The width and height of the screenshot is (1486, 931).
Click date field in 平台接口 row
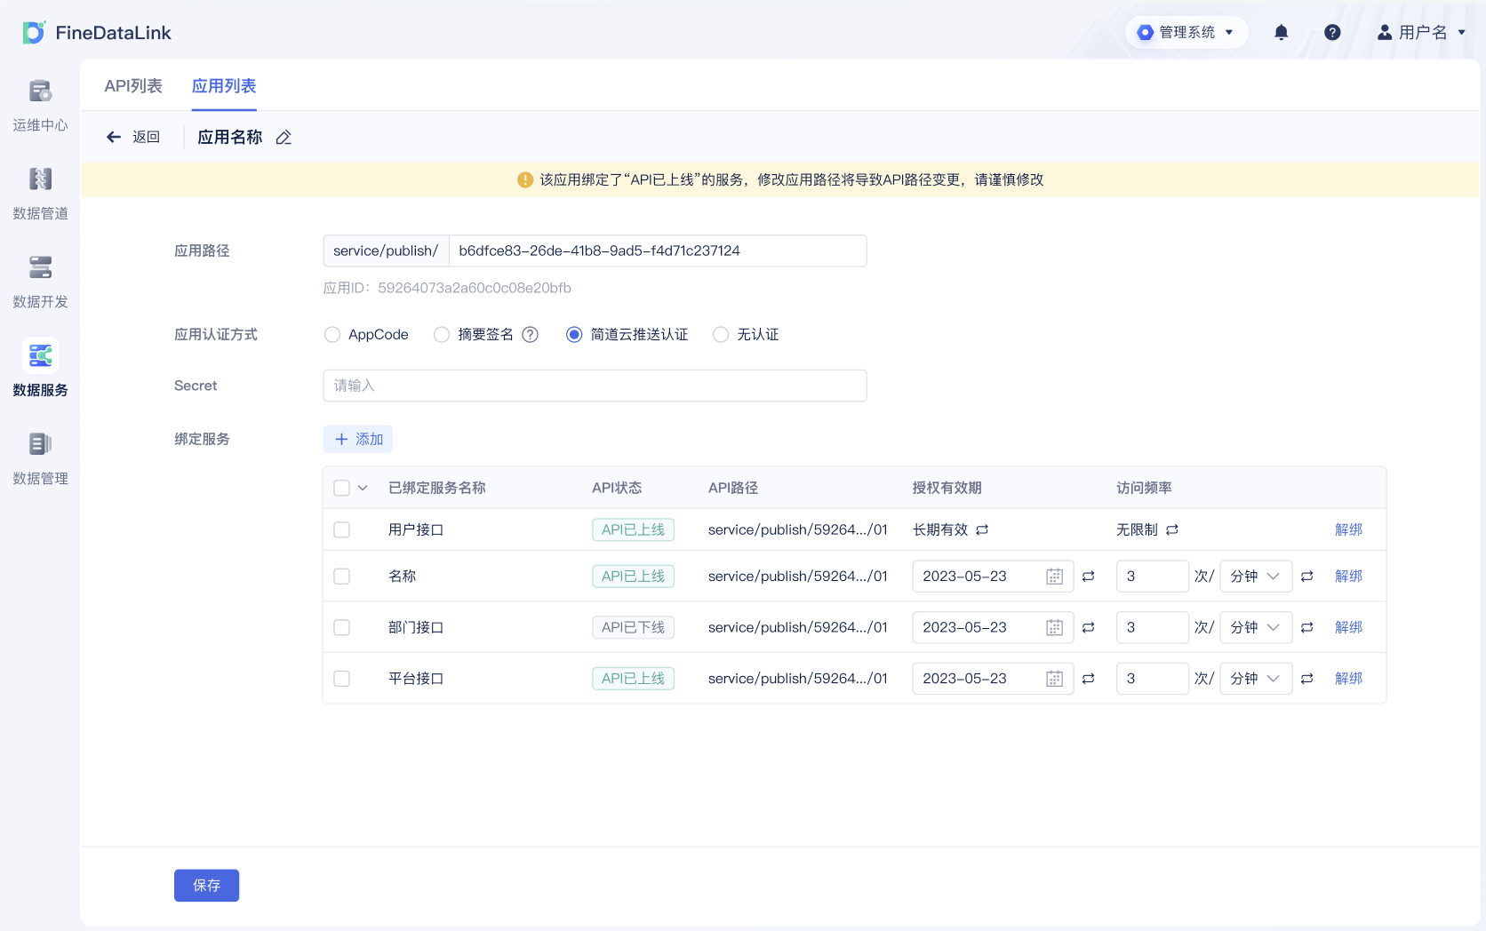(993, 679)
